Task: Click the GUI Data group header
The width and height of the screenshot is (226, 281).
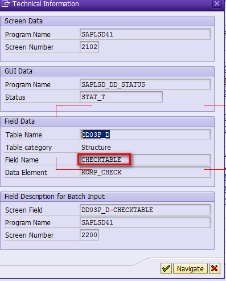Action: (x=107, y=71)
